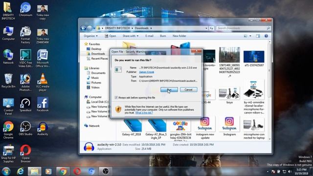Select the instagram new update thumbnail
The height and width of the screenshot is (176, 313).
[205, 128]
